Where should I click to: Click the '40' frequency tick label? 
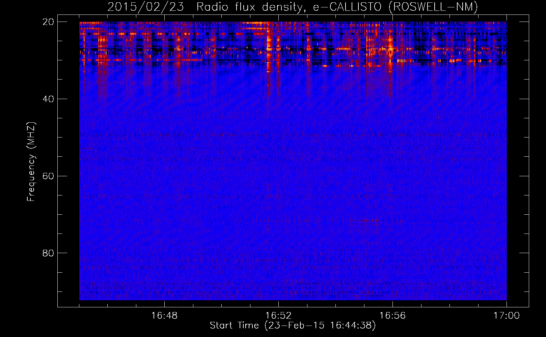[x=48, y=99]
